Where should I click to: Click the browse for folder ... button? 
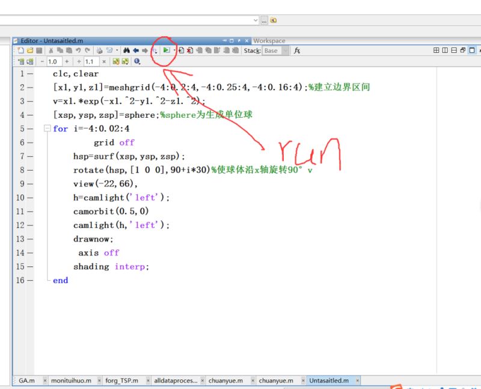coord(264,20)
